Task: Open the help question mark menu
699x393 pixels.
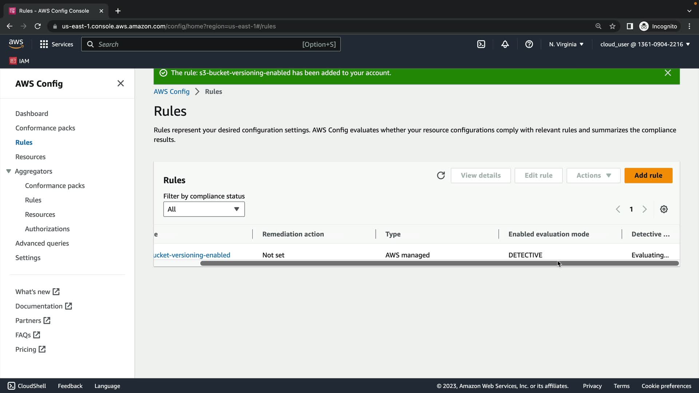Action: 529,44
